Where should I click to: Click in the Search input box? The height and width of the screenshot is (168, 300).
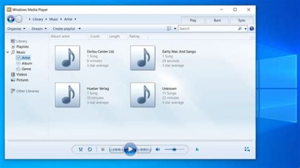(207, 29)
